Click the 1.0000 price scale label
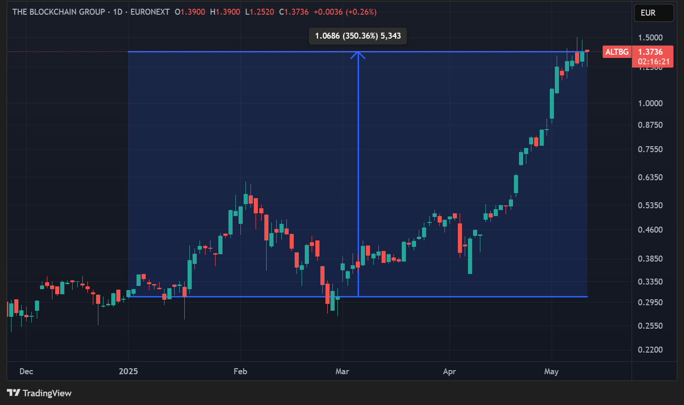684x405 pixels. [x=650, y=103]
